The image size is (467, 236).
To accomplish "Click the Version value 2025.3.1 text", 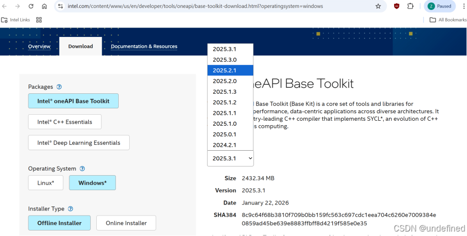I will 253,191.
